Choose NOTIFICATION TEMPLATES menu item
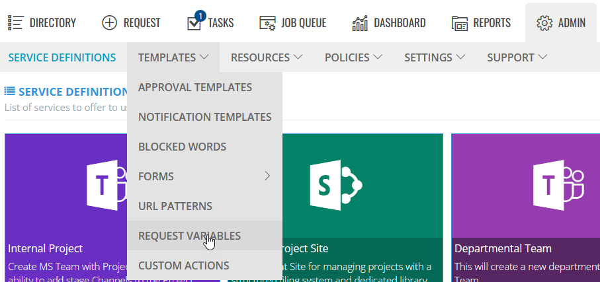Viewport: 600px width, 282px height. 204,117
